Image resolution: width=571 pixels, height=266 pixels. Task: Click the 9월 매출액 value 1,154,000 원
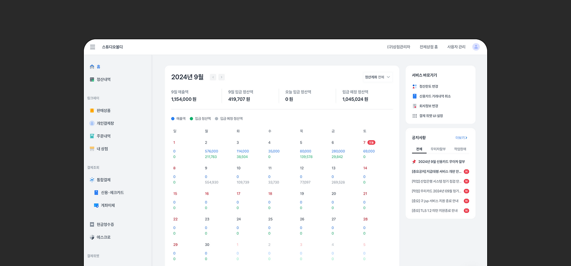pos(184,99)
